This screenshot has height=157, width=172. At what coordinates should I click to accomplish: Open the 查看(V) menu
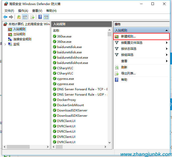click(37, 11)
